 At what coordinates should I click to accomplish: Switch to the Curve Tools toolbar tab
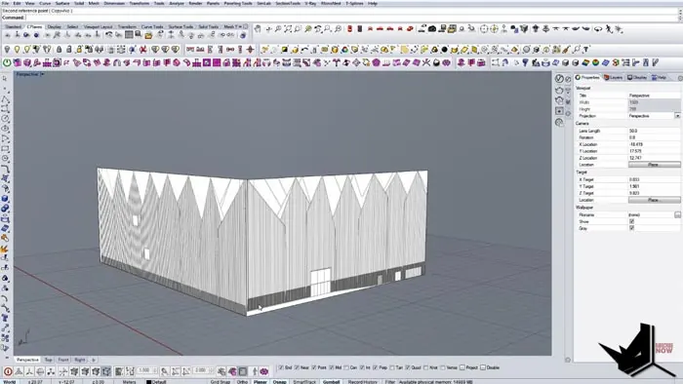tap(152, 26)
